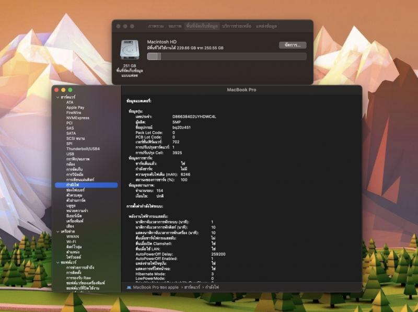Select อีเธอร์เน็ต in the sidebar
This screenshot has height=312, width=418.
coord(74,216)
